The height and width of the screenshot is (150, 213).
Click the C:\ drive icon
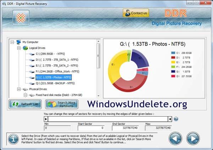click(32, 54)
